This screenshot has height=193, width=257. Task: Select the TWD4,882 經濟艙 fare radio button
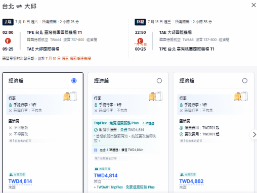coord(245,81)
